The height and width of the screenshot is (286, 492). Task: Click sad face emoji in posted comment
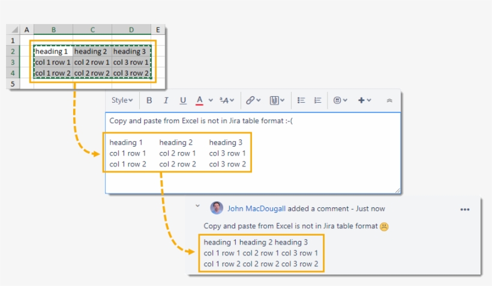[384, 227]
